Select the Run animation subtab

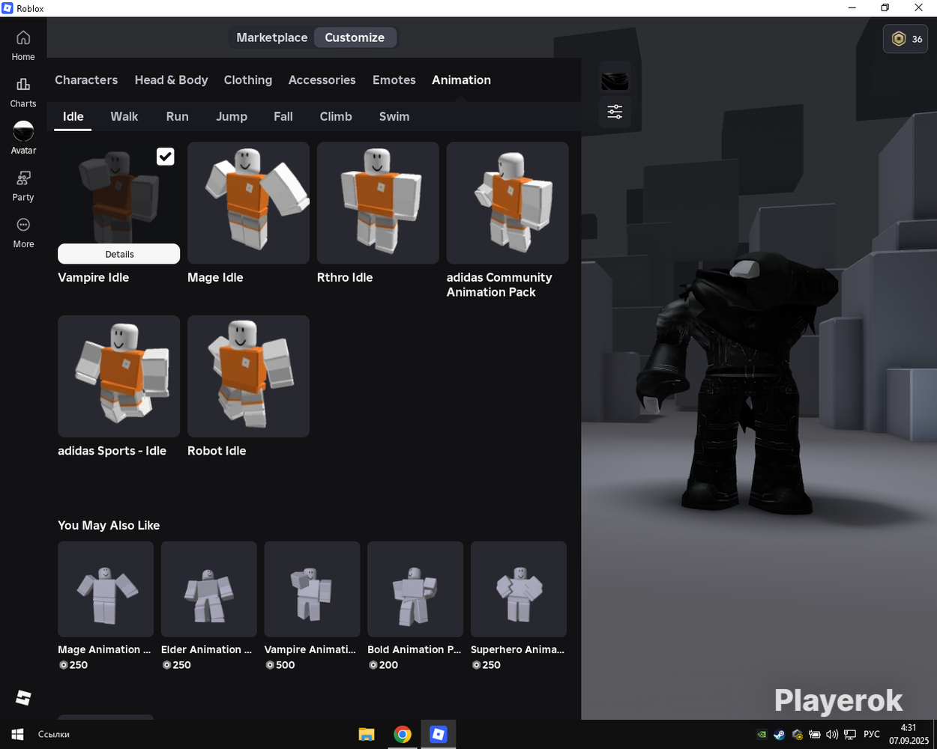[177, 117]
